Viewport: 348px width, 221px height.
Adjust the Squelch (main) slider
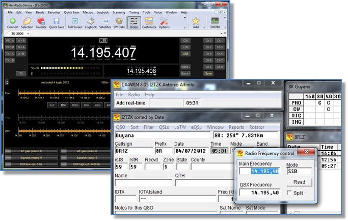click(x=31, y=158)
